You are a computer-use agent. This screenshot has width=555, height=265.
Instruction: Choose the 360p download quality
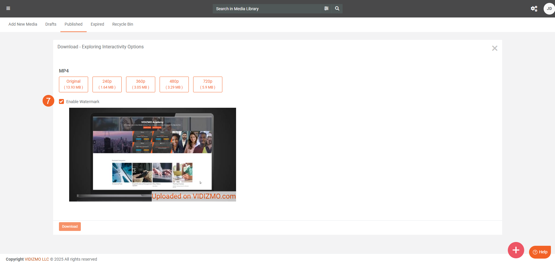point(141,84)
